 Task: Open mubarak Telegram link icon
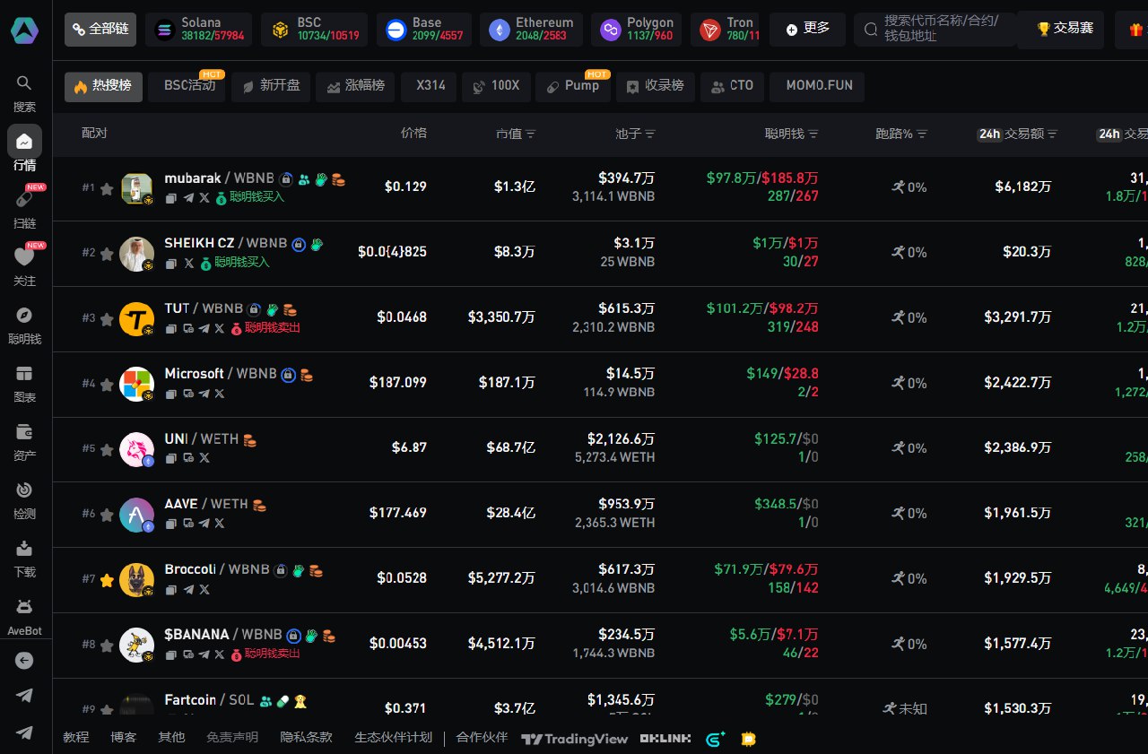pyautogui.click(x=187, y=197)
